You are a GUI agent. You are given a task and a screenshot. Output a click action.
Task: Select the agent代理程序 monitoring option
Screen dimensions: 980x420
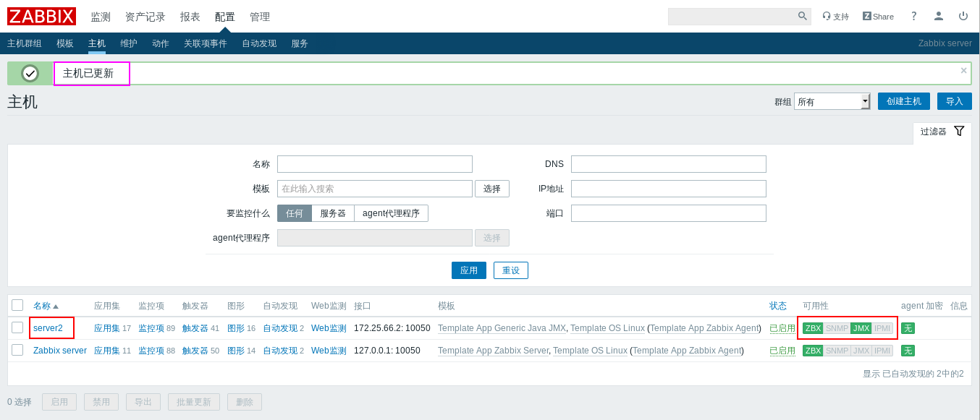pyautogui.click(x=391, y=213)
